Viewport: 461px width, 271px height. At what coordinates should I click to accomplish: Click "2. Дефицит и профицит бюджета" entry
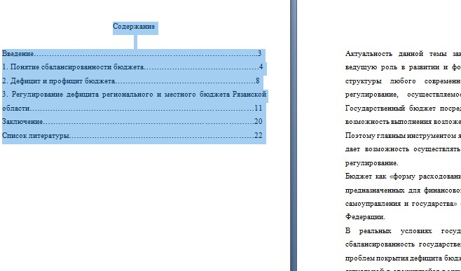tap(131, 81)
